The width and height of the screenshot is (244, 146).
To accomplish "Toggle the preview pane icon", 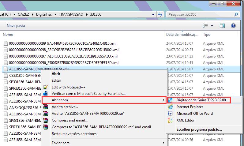I will (x=222, y=26).
